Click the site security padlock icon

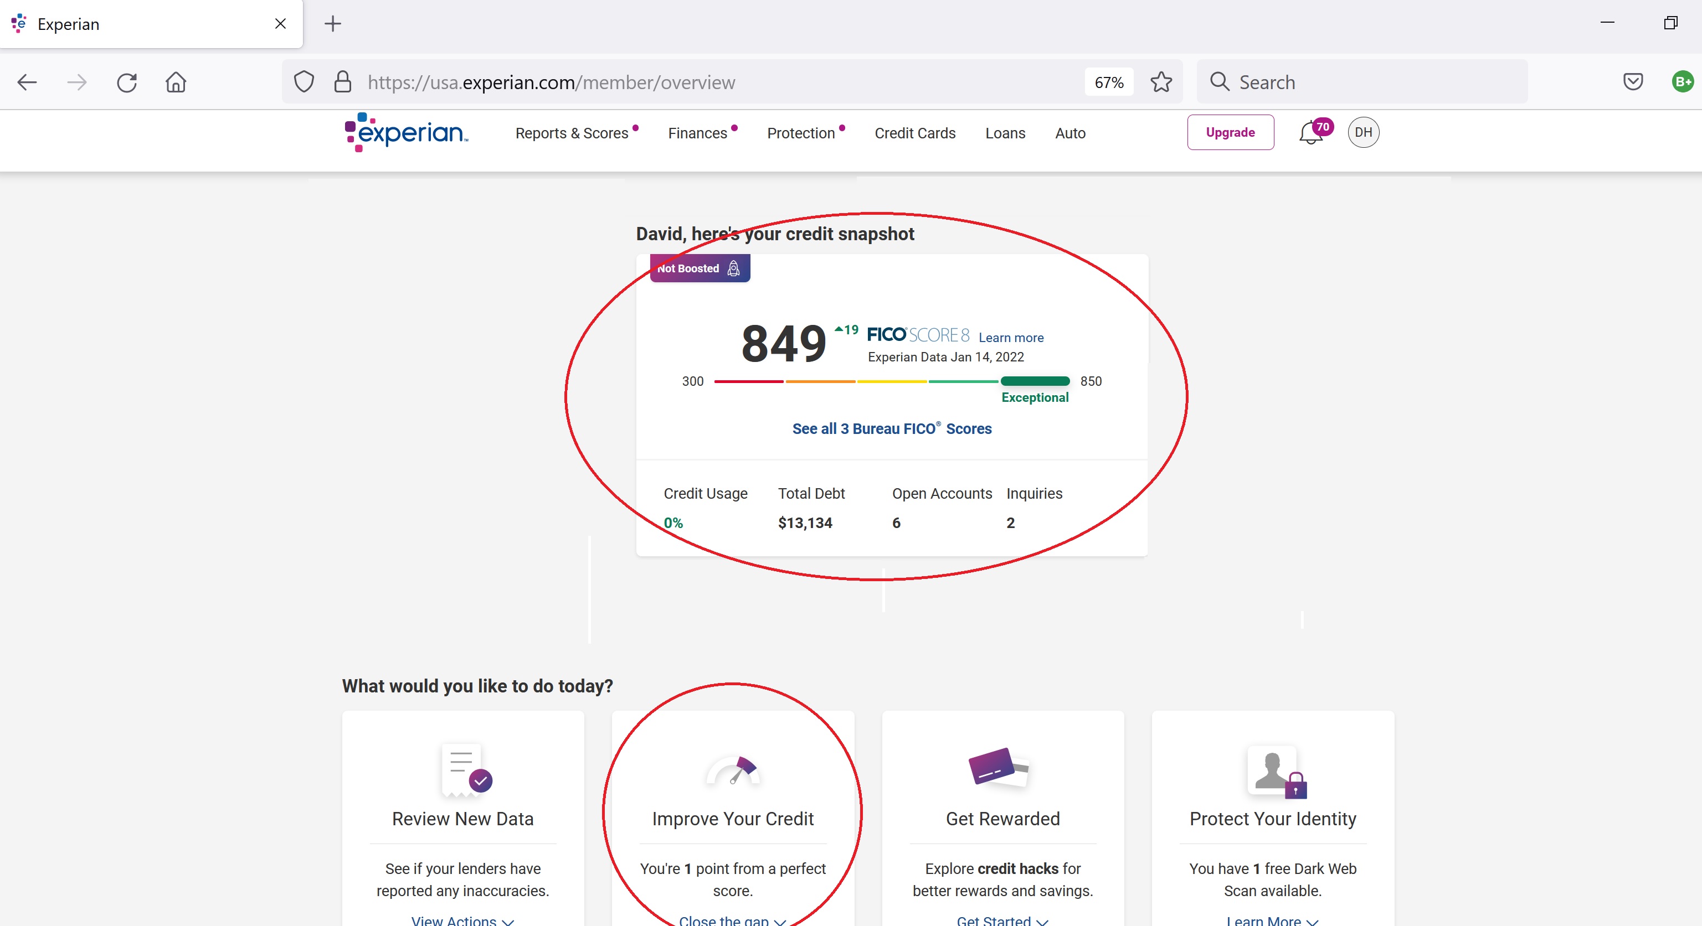pyautogui.click(x=342, y=82)
